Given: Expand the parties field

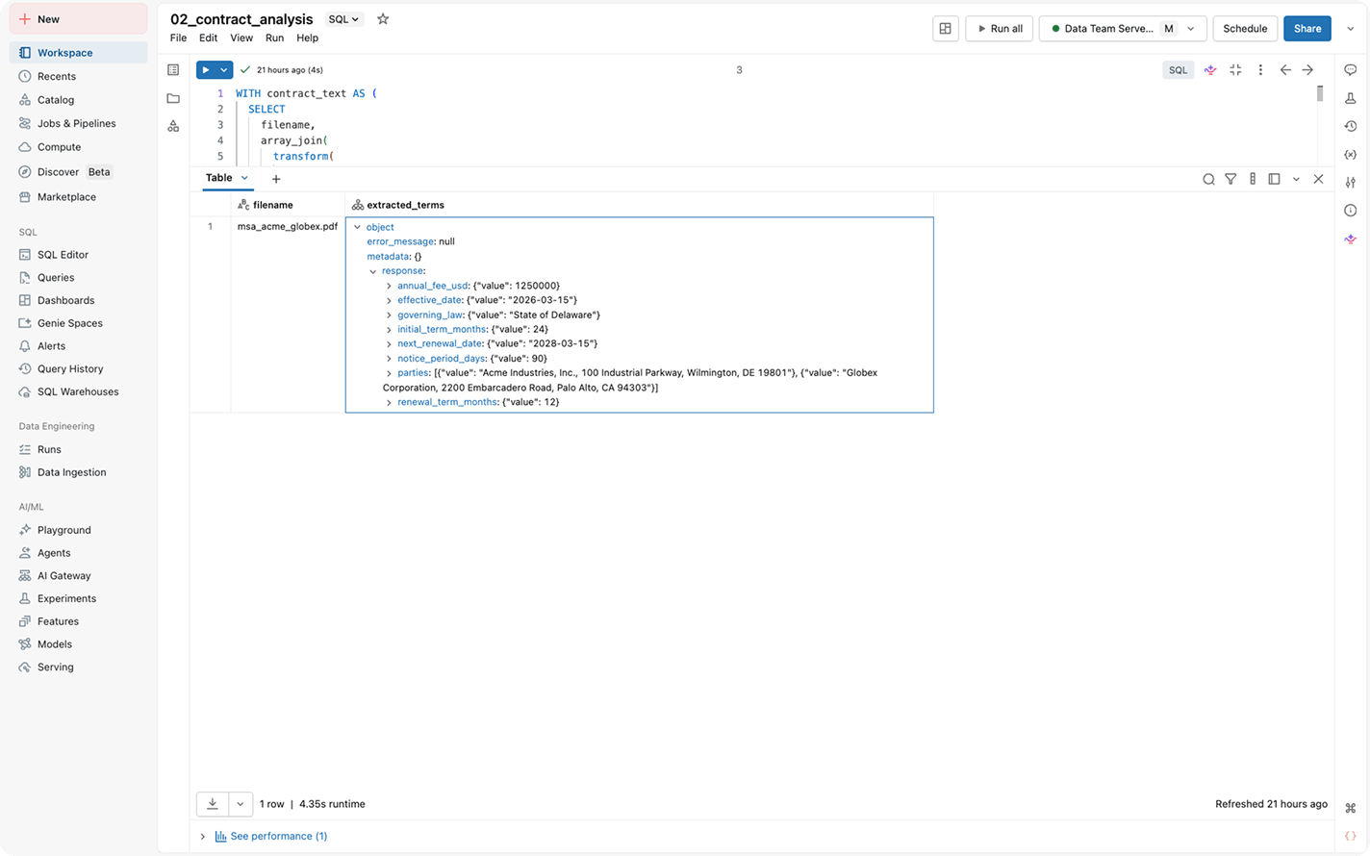Looking at the screenshot, I should click(389, 373).
